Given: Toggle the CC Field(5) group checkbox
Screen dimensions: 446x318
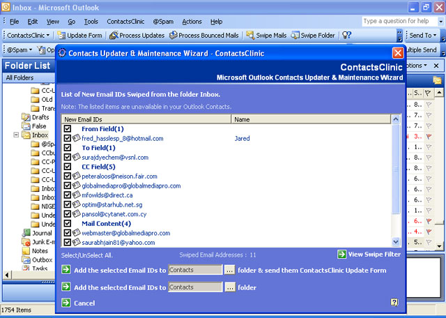Looking at the screenshot, I should pos(68,167).
